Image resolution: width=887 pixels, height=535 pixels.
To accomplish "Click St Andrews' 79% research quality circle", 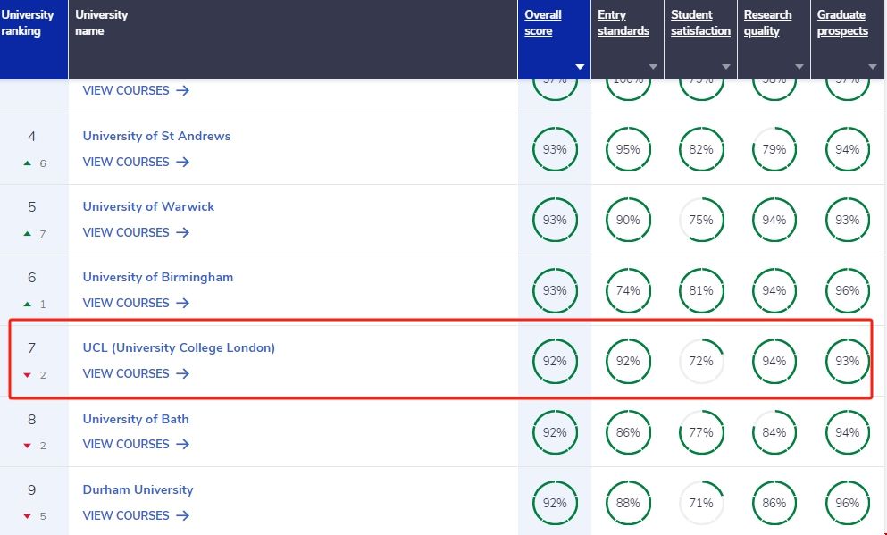I will click(x=774, y=150).
